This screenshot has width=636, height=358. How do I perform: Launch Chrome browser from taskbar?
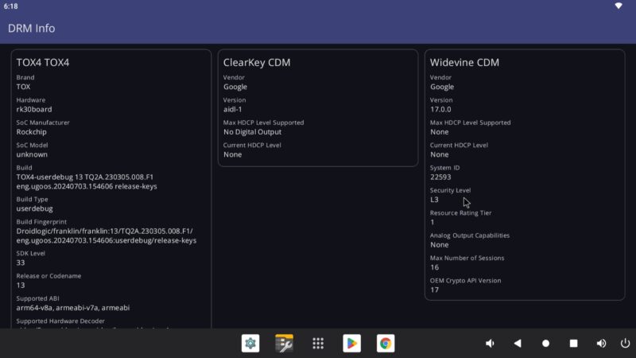click(386, 343)
